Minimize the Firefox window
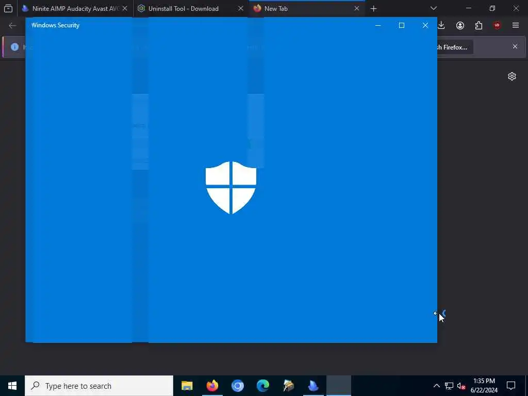 tap(469, 8)
